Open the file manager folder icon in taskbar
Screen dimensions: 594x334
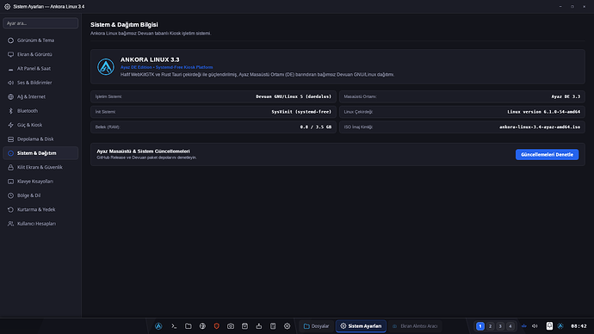tap(189, 326)
